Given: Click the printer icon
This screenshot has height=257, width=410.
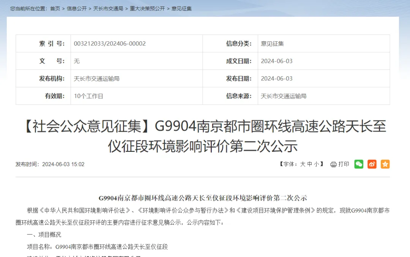Looking at the screenshot, I should pos(333,164).
